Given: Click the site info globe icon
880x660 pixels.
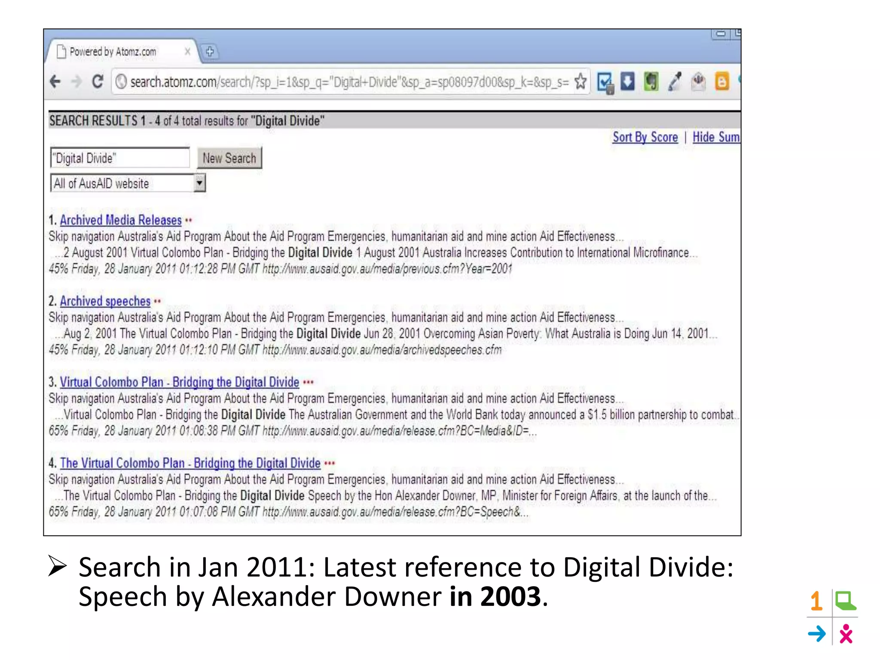Looking at the screenshot, I should 121,81.
